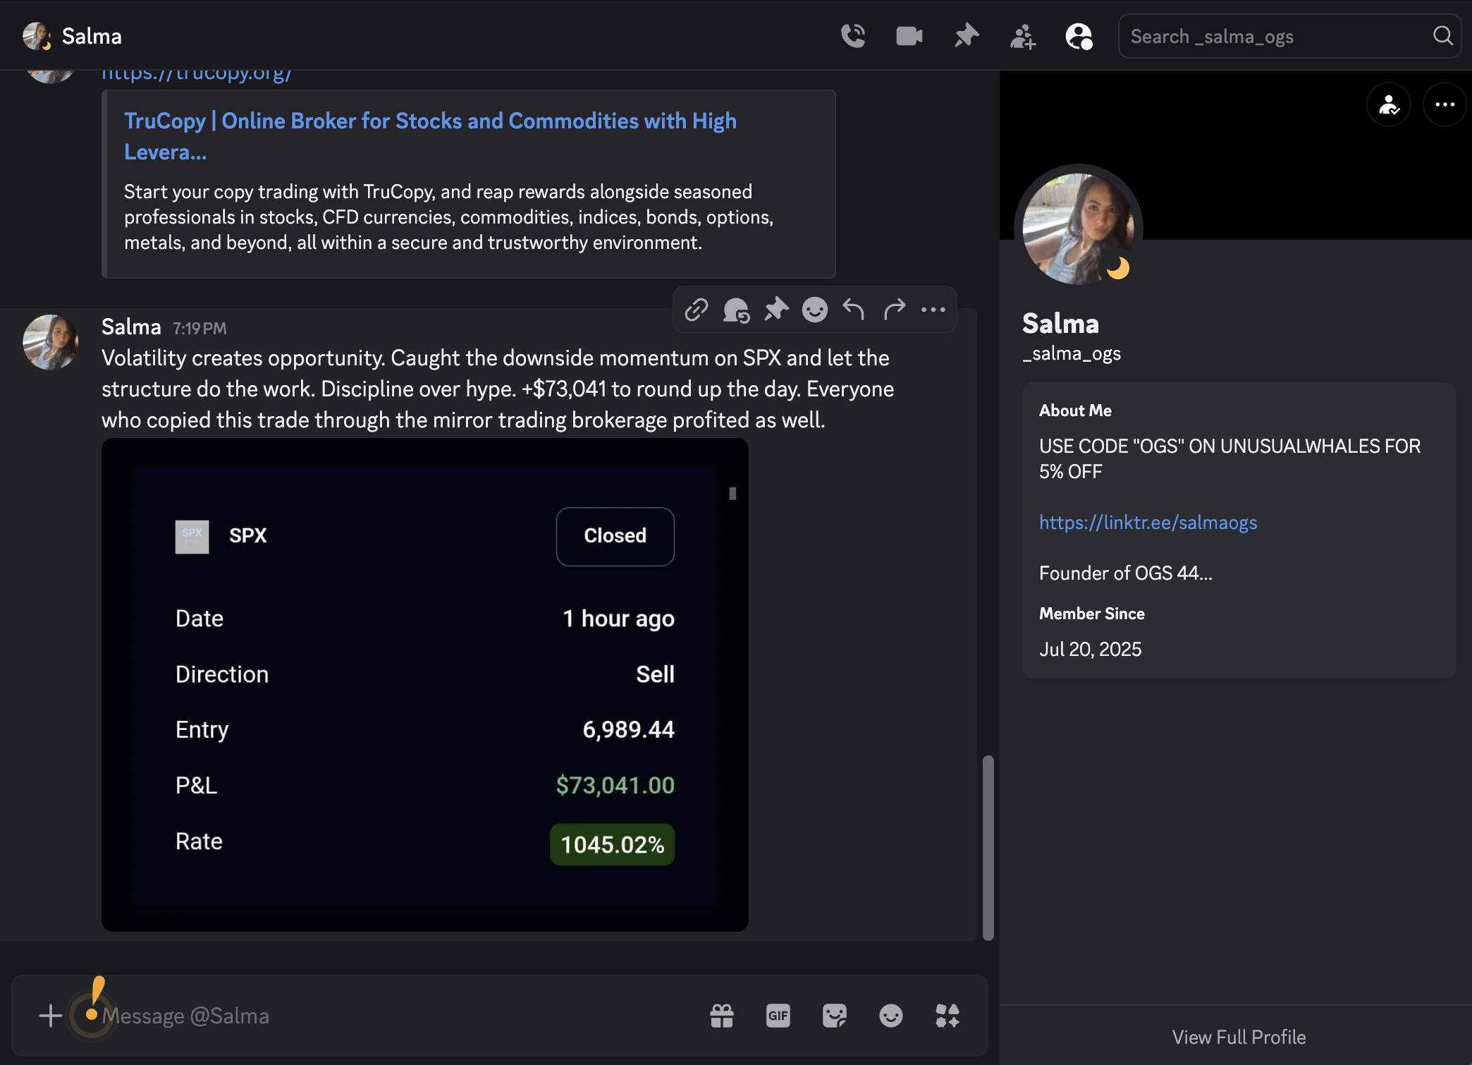Open the profile options menu

tap(1443, 104)
